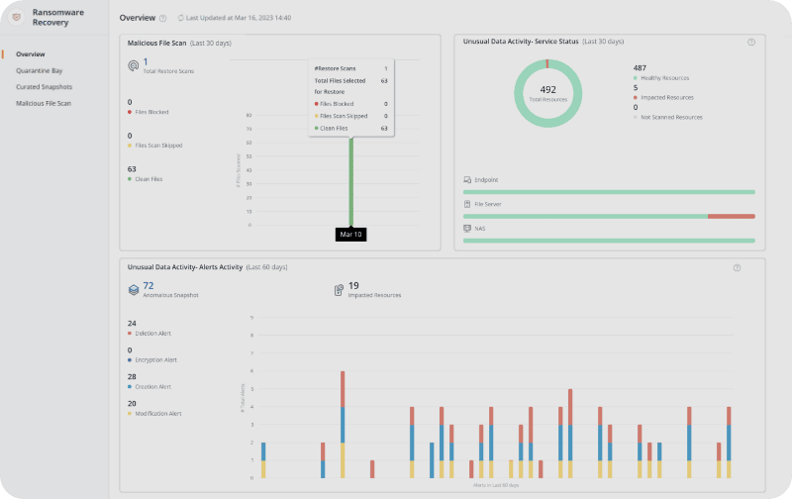This screenshot has height=499, width=792.
Task: Open help for Unusual Data Activity Service Status
Action: [x=750, y=43]
